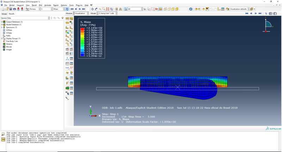Click the Probe/tape measure tool icon
Viewport: 282px width, 152px height.
pyautogui.click(x=67, y=98)
